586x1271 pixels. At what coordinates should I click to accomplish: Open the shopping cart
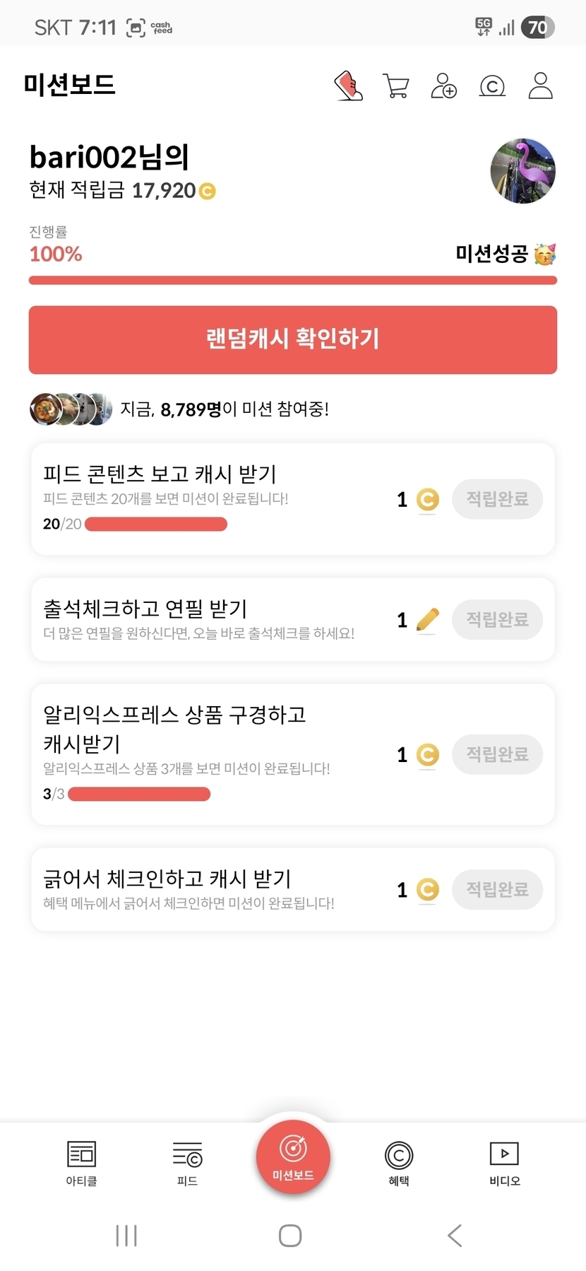pos(395,86)
